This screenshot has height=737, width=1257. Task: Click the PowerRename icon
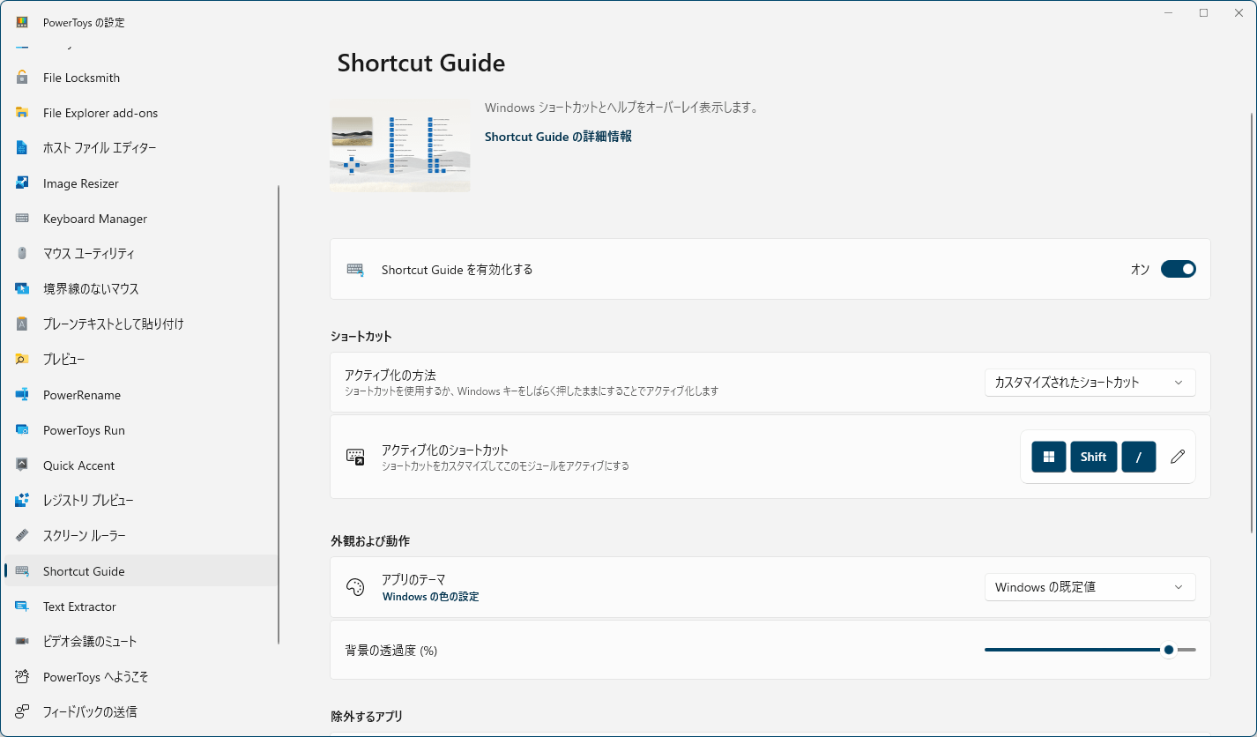tap(22, 395)
